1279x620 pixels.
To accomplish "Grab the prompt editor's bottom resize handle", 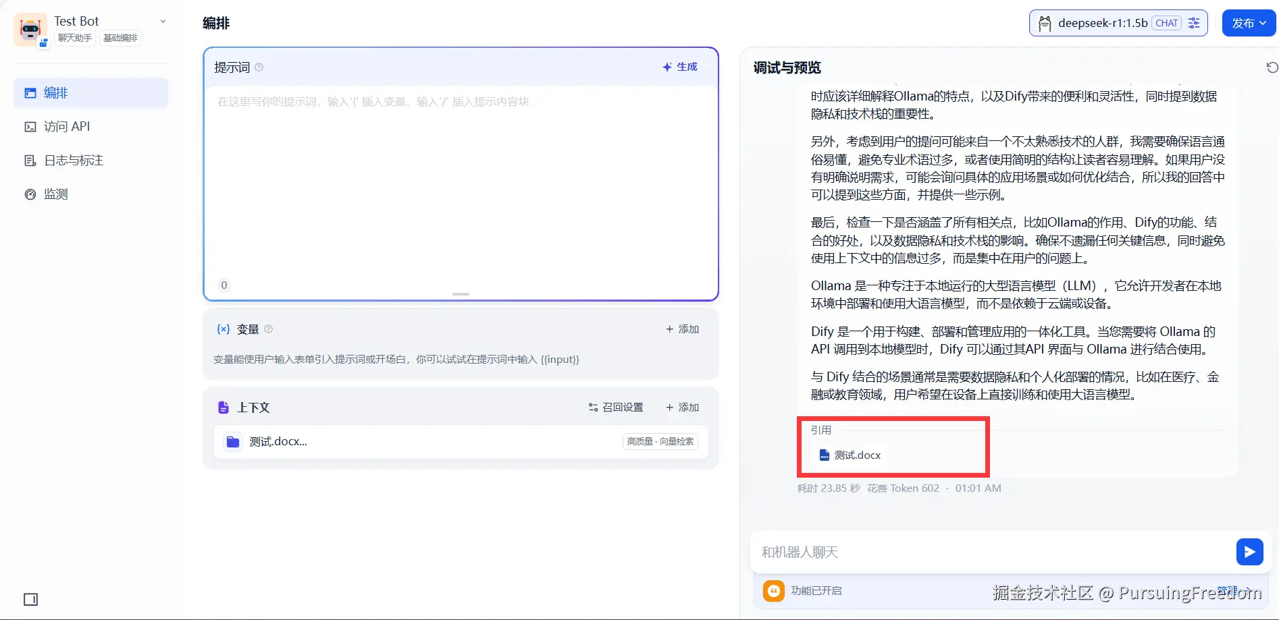I will click(x=461, y=294).
